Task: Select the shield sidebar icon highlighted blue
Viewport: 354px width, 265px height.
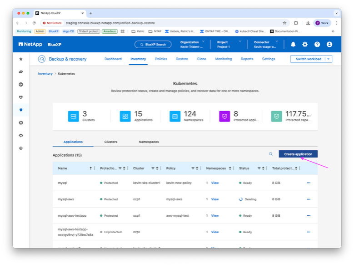Action: (x=21, y=110)
